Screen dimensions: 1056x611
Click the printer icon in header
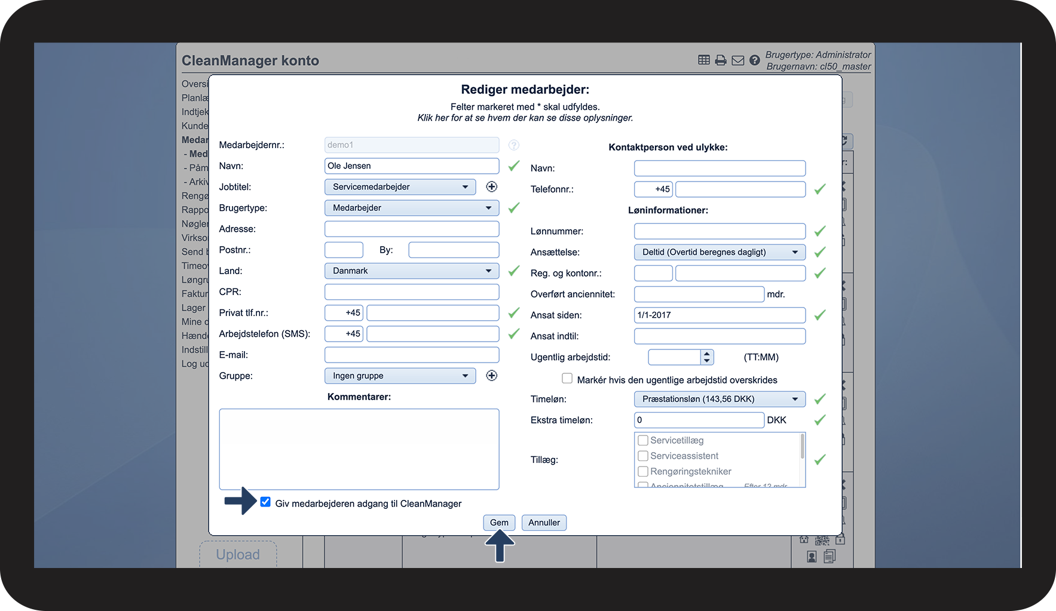coord(721,60)
